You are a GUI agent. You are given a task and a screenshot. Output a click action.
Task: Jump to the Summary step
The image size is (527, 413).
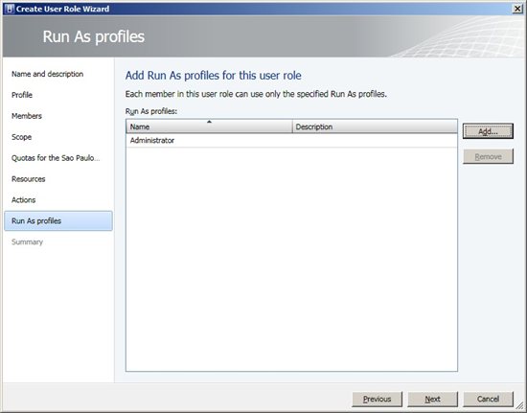pyautogui.click(x=27, y=241)
